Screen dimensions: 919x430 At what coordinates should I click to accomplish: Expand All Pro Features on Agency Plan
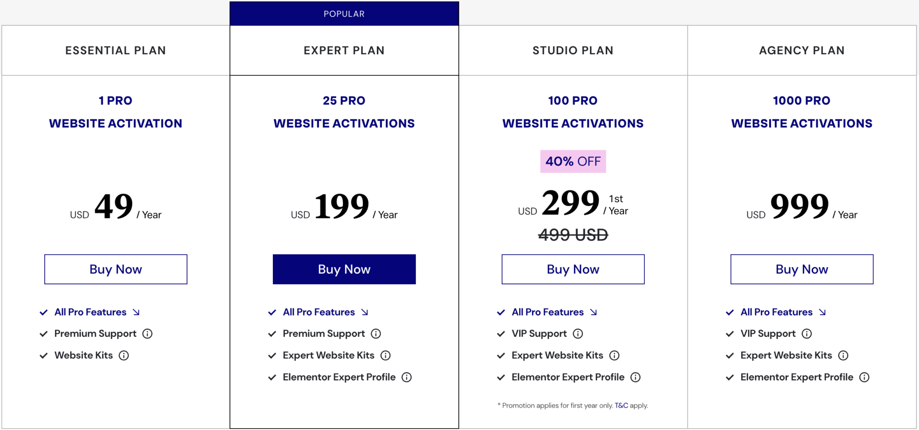point(776,312)
